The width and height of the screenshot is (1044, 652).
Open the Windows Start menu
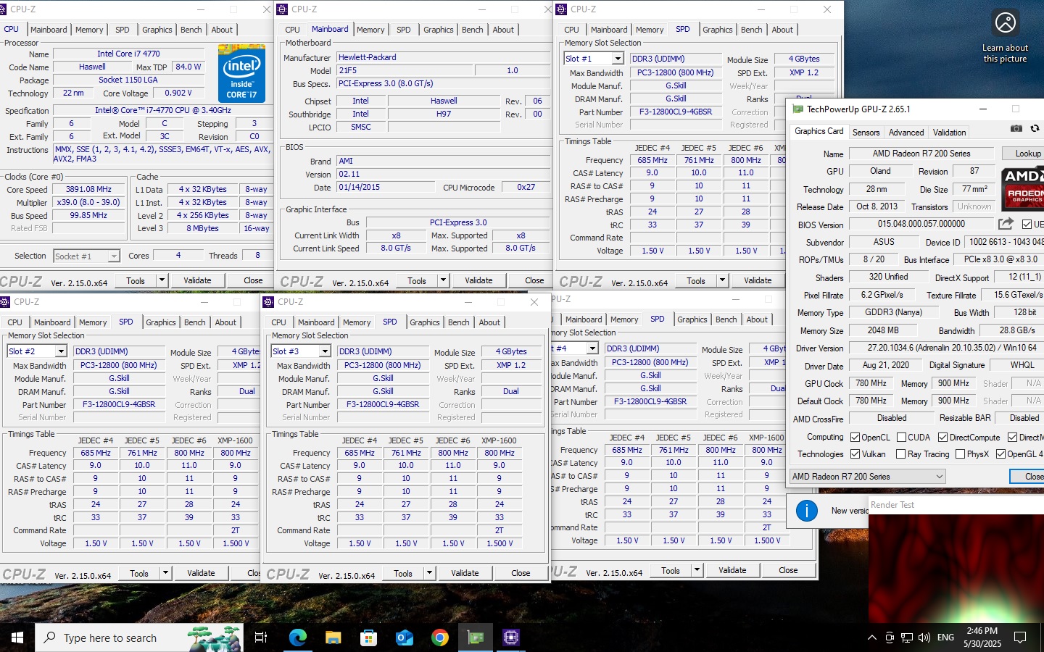(17, 638)
